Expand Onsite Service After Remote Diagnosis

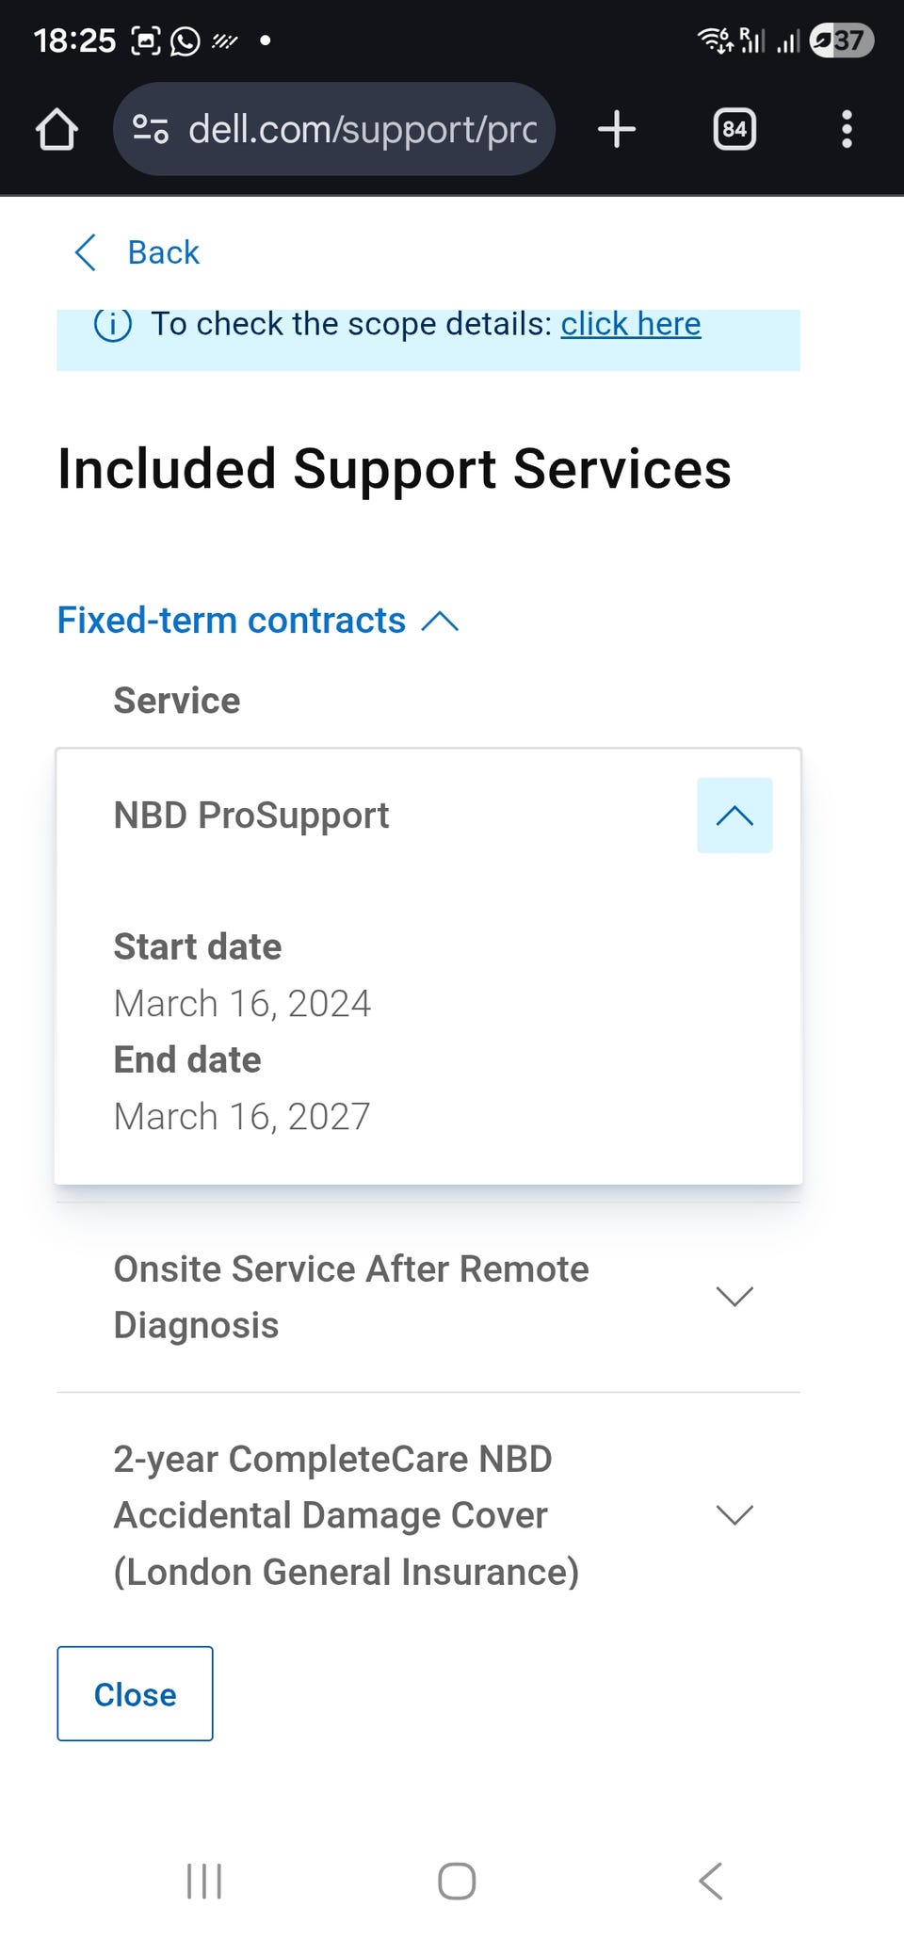(x=734, y=1297)
